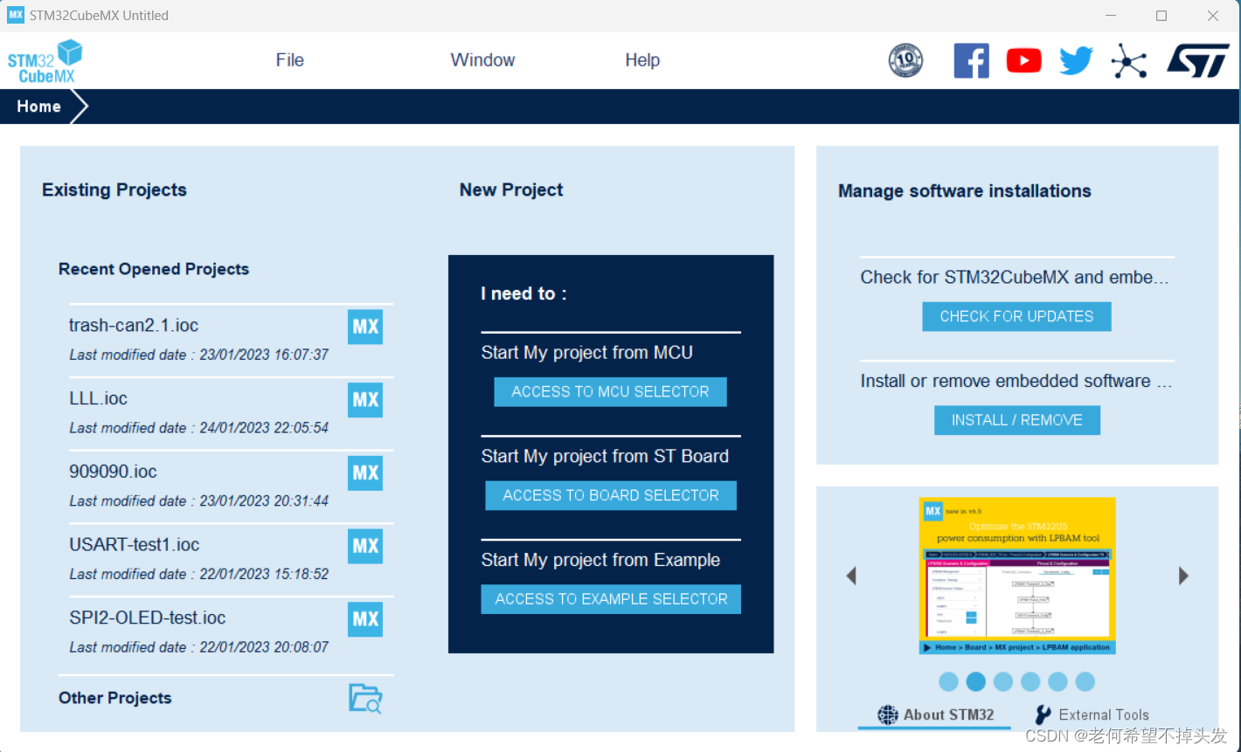Select second highlighted carousel page dot
This screenshot has height=752, width=1241.
[976, 681]
